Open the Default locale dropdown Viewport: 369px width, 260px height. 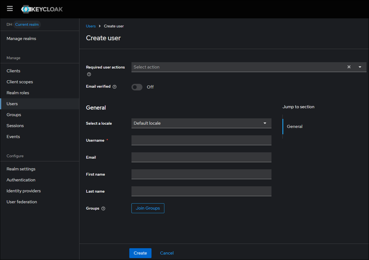point(201,123)
